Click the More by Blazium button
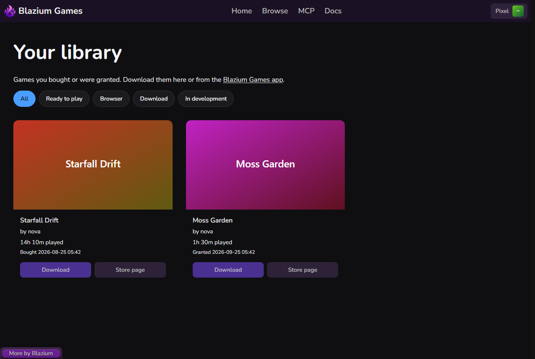 coord(31,353)
